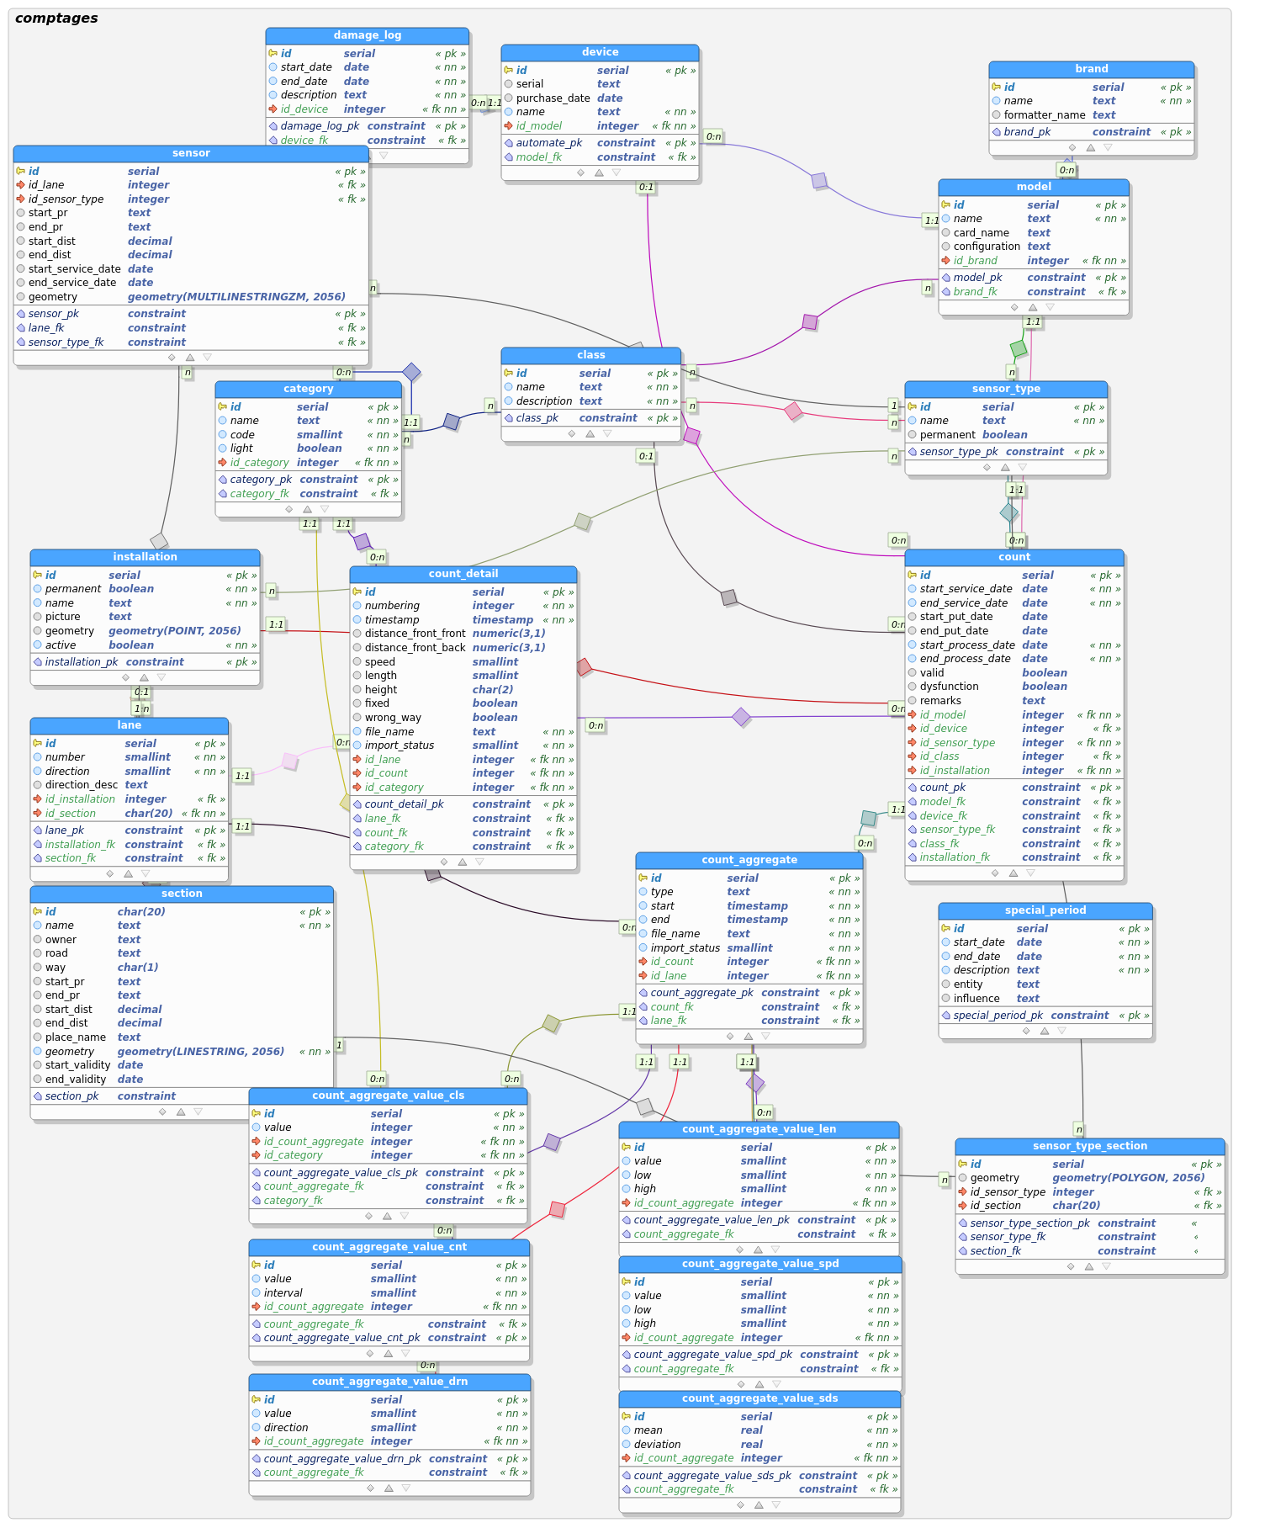The height and width of the screenshot is (1528, 1286).
Task: Click the up triangle at brand table footer
Action: coord(1091,147)
